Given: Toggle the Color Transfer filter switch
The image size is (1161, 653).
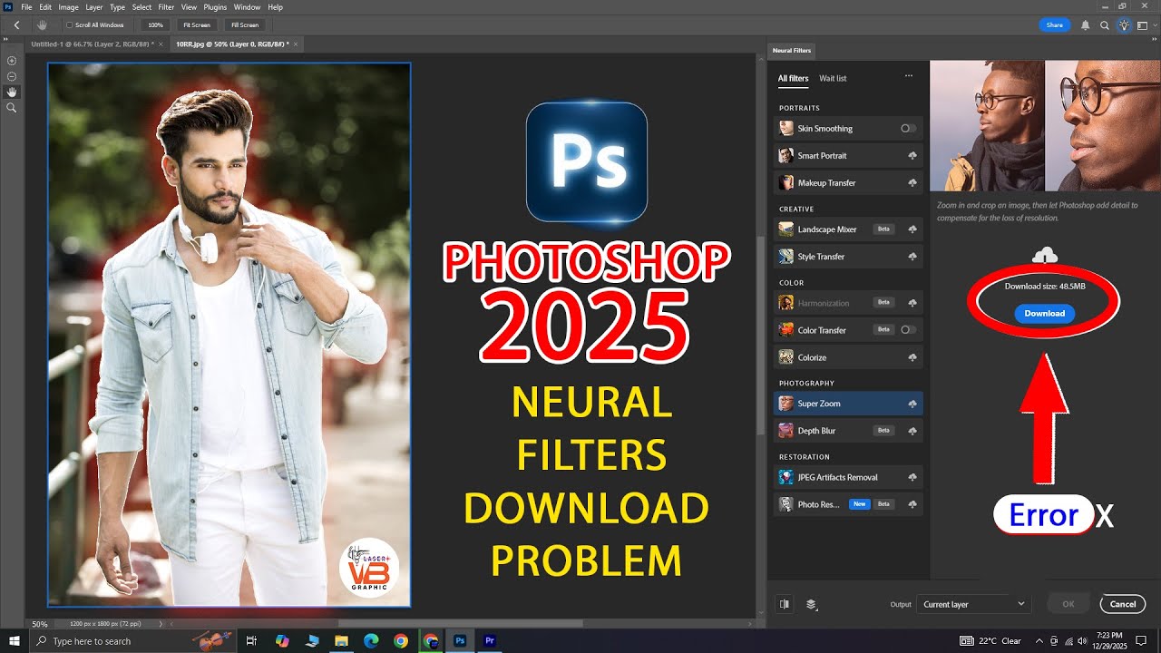Looking at the screenshot, I should tap(908, 330).
